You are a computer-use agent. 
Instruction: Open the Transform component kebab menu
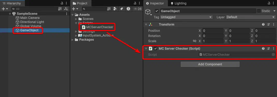point(274,24)
